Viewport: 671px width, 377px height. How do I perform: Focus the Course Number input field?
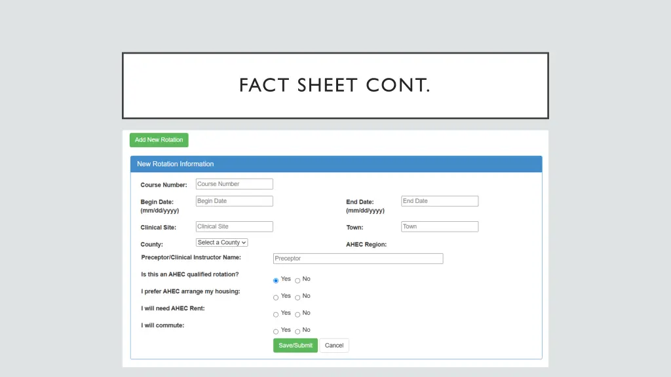pos(234,185)
